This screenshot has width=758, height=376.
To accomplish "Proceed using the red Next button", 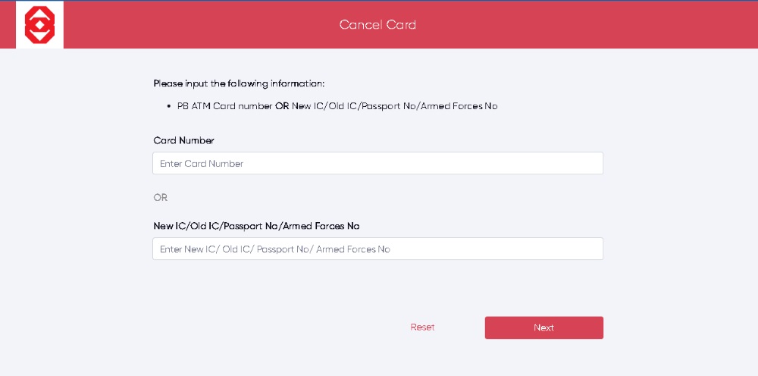I will [543, 327].
